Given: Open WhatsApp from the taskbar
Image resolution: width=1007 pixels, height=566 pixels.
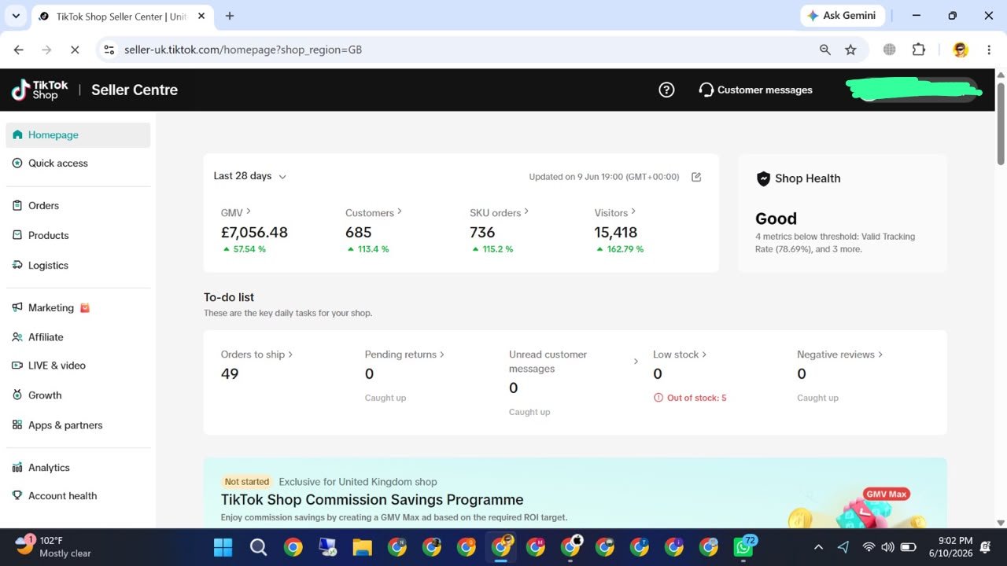Looking at the screenshot, I should (x=743, y=546).
